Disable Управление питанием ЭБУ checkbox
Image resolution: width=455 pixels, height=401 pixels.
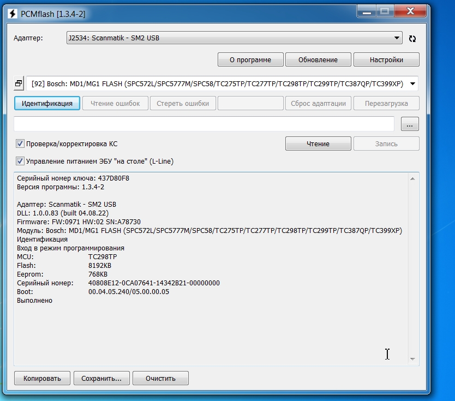click(x=20, y=161)
